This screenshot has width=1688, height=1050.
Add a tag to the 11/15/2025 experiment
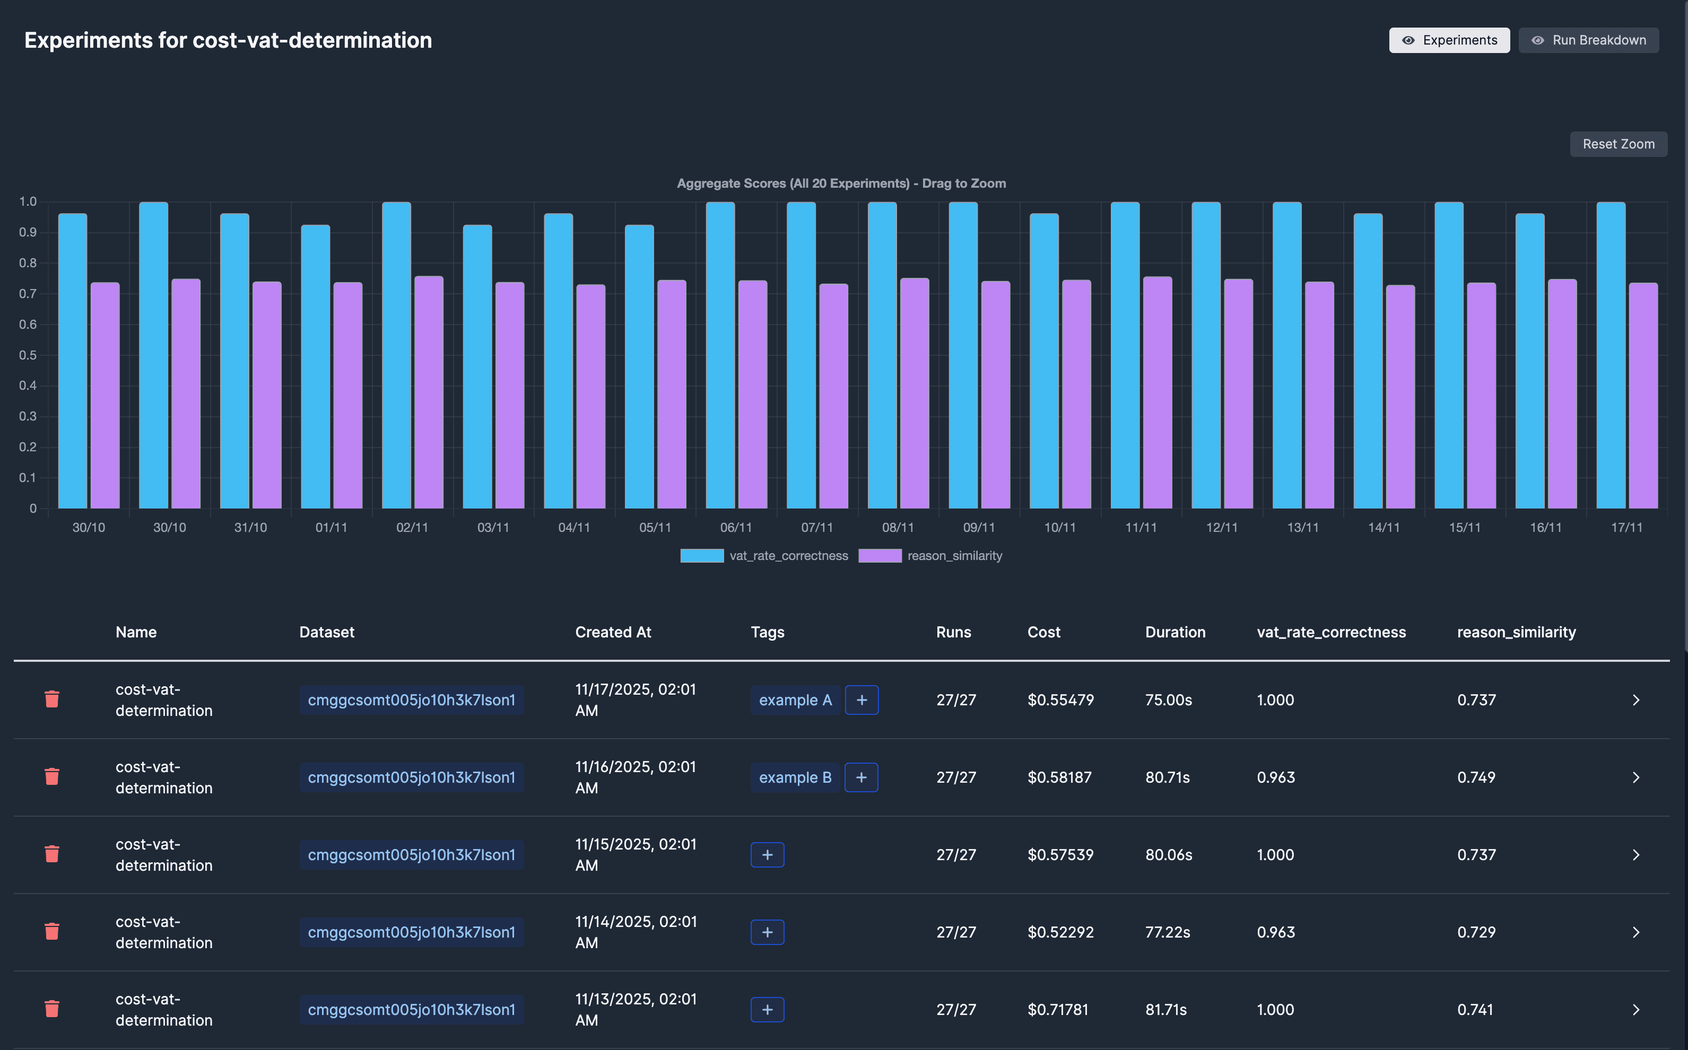768,855
